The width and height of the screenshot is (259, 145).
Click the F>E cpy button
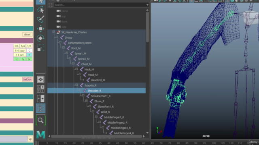20,50
